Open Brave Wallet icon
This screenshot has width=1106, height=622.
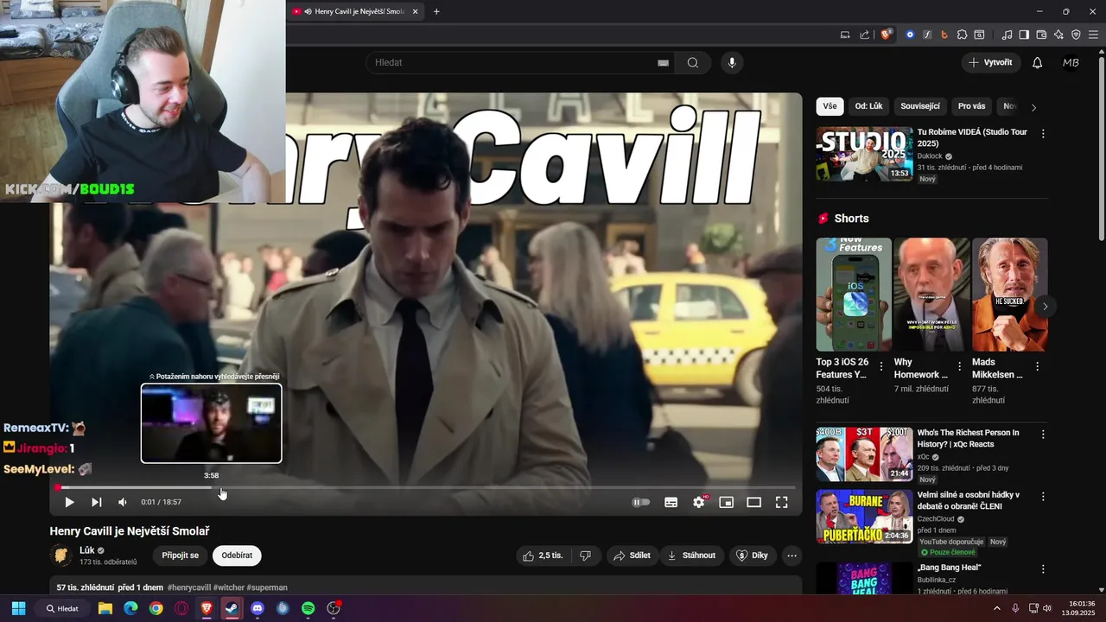pyautogui.click(x=1041, y=35)
